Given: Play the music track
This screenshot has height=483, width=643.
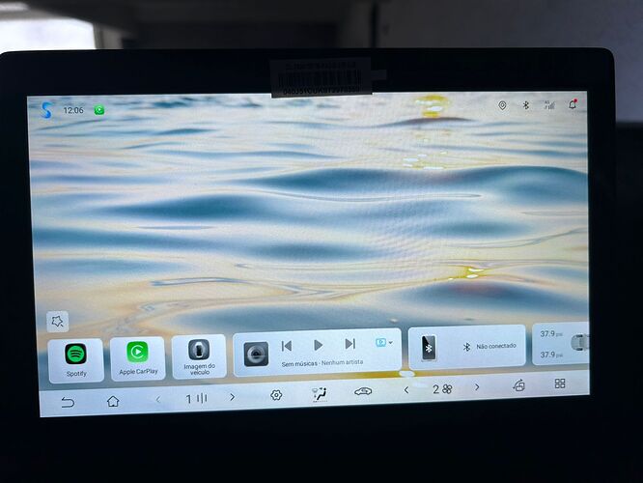Looking at the screenshot, I should click(x=318, y=345).
